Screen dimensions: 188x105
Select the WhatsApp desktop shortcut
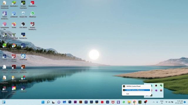32,14
